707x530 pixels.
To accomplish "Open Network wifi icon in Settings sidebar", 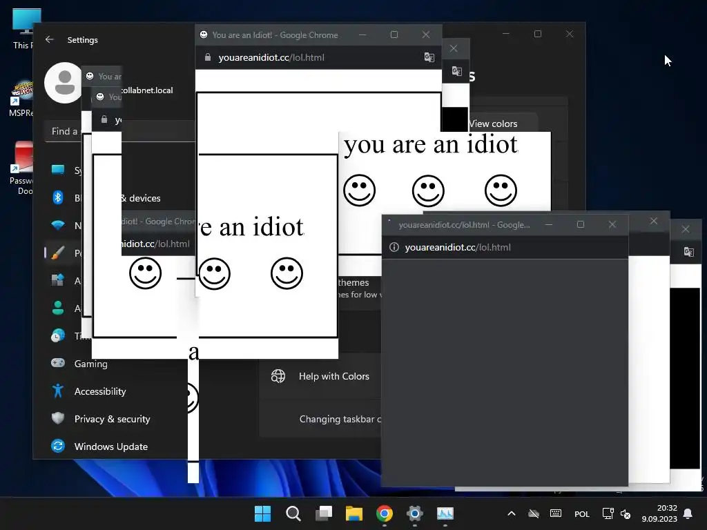I will click(58, 226).
